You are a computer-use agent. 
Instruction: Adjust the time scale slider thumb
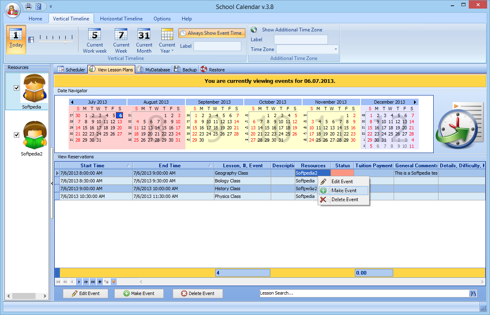pos(65,41)
